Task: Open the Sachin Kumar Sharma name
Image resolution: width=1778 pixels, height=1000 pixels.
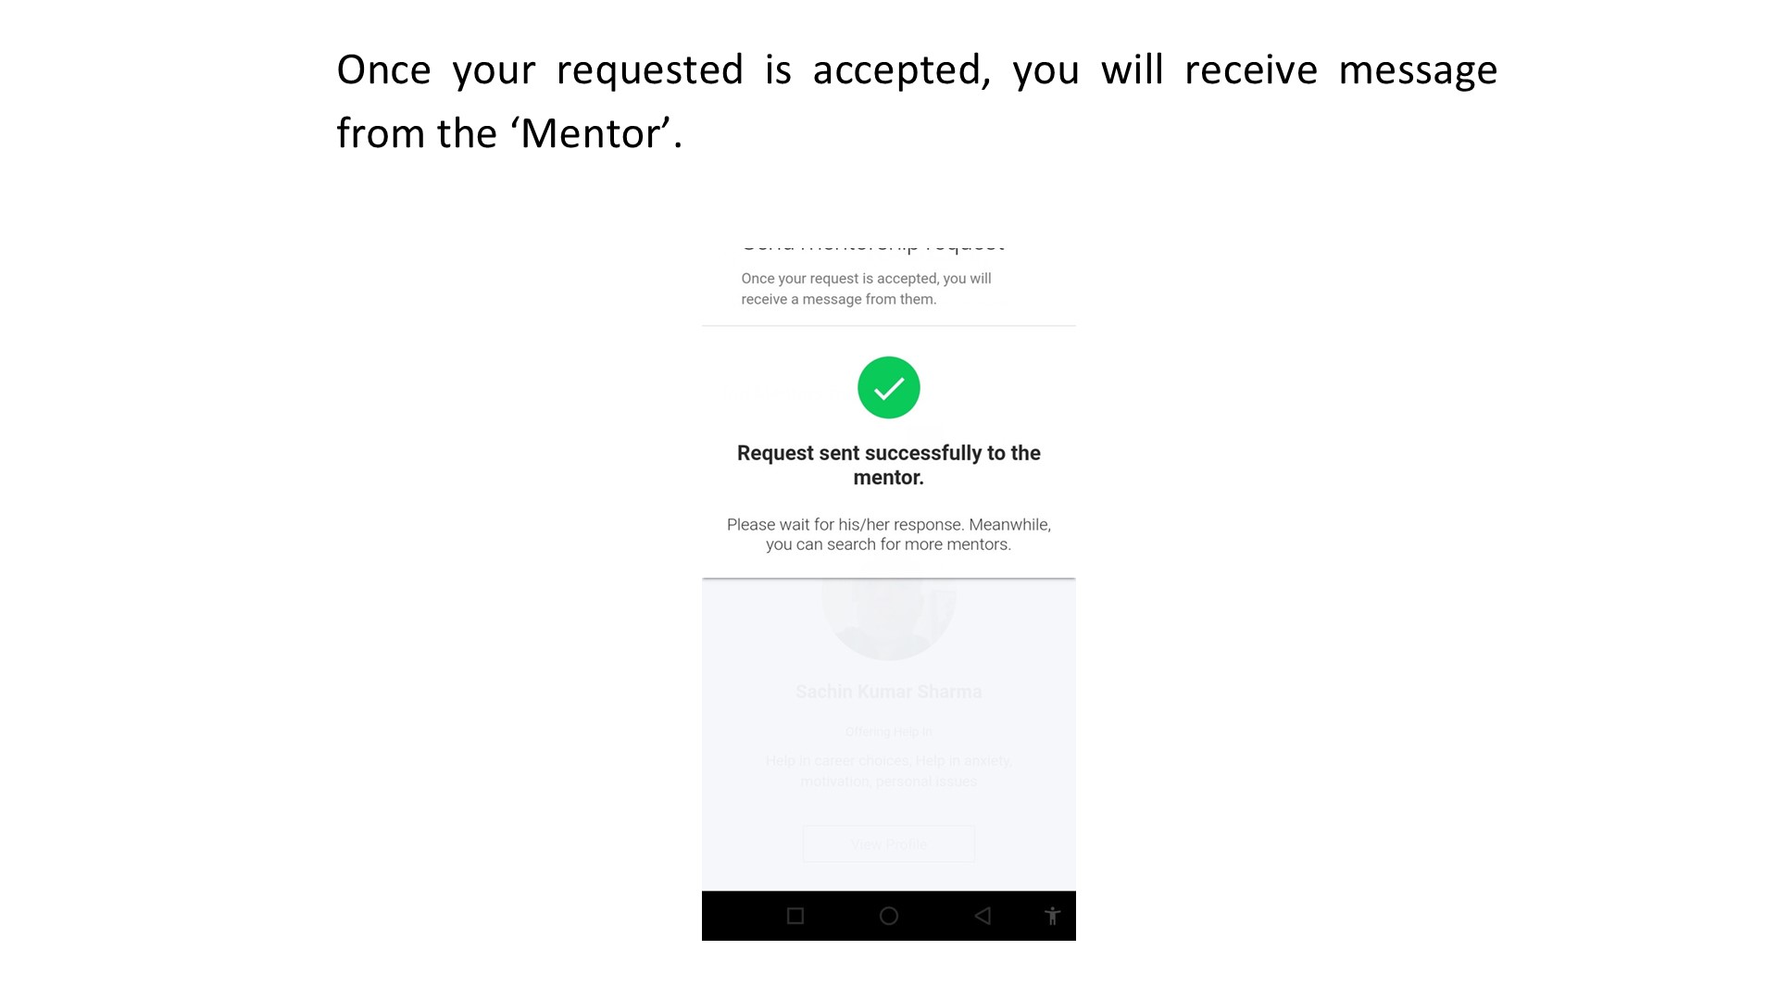Action: pos(889,692)
